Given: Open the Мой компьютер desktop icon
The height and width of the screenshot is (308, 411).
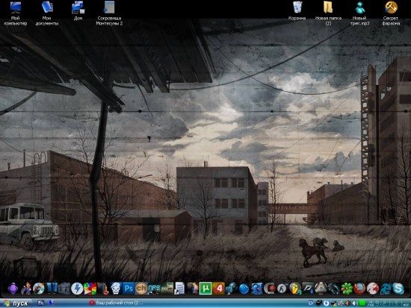Looking at the screenshot, I should click(16, 13).
